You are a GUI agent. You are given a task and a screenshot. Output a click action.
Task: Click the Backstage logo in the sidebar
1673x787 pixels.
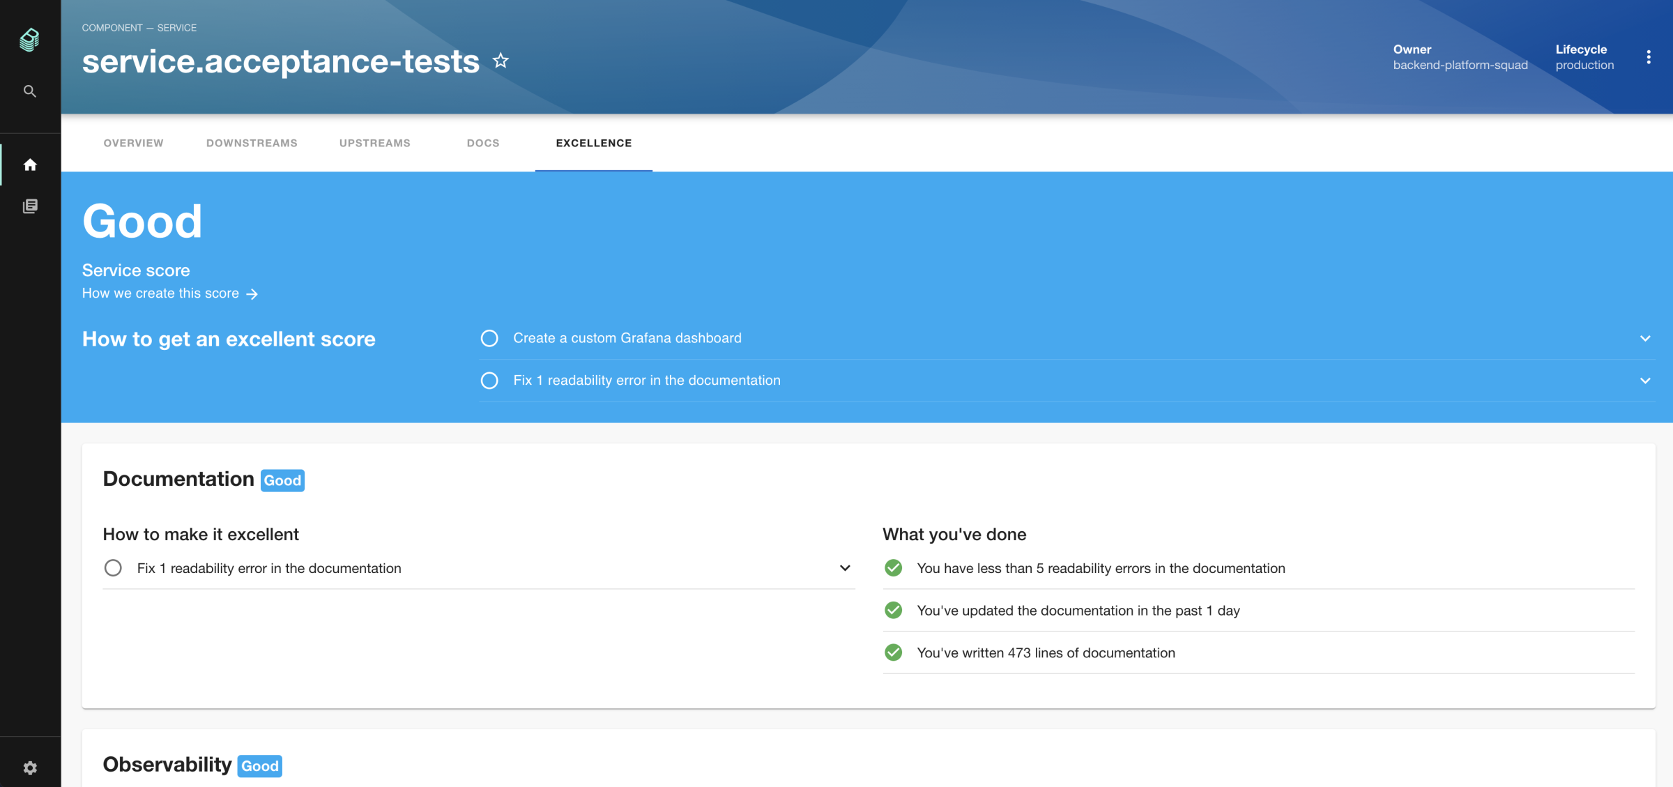click(29, 40)
